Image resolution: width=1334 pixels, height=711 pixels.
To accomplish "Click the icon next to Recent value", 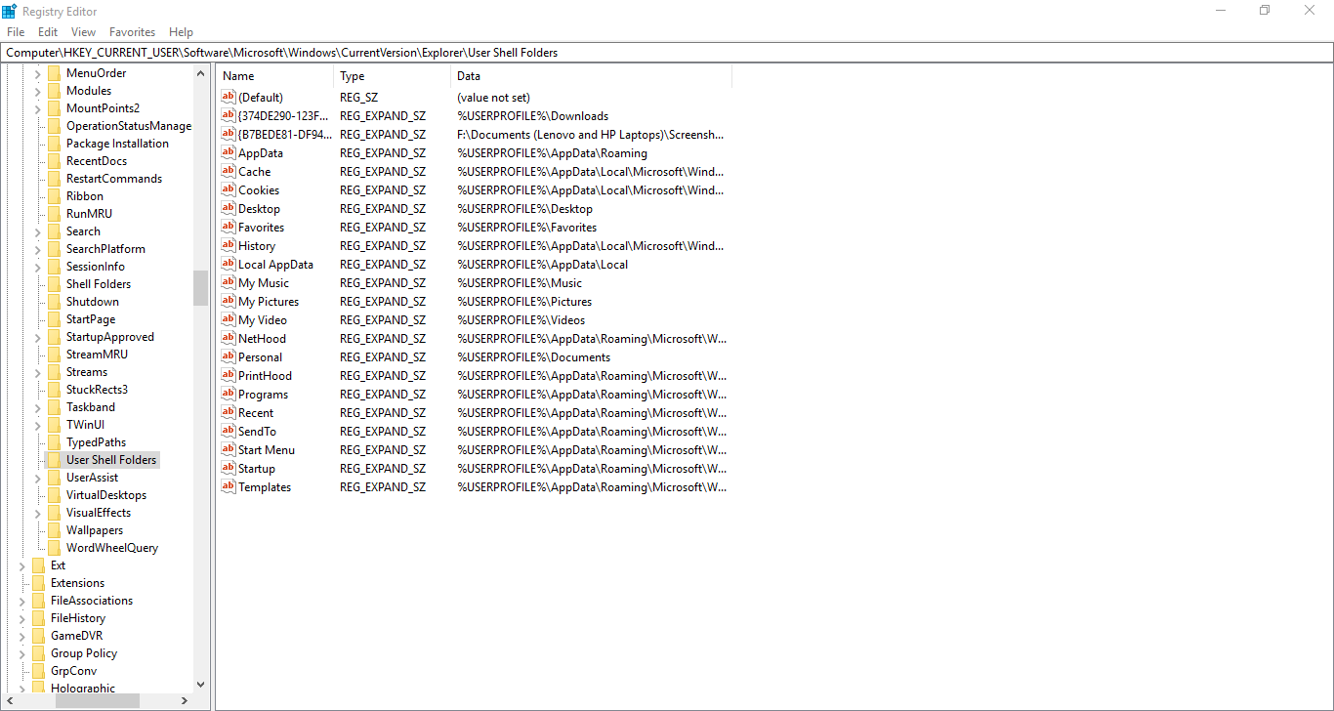I will (229, 412).
